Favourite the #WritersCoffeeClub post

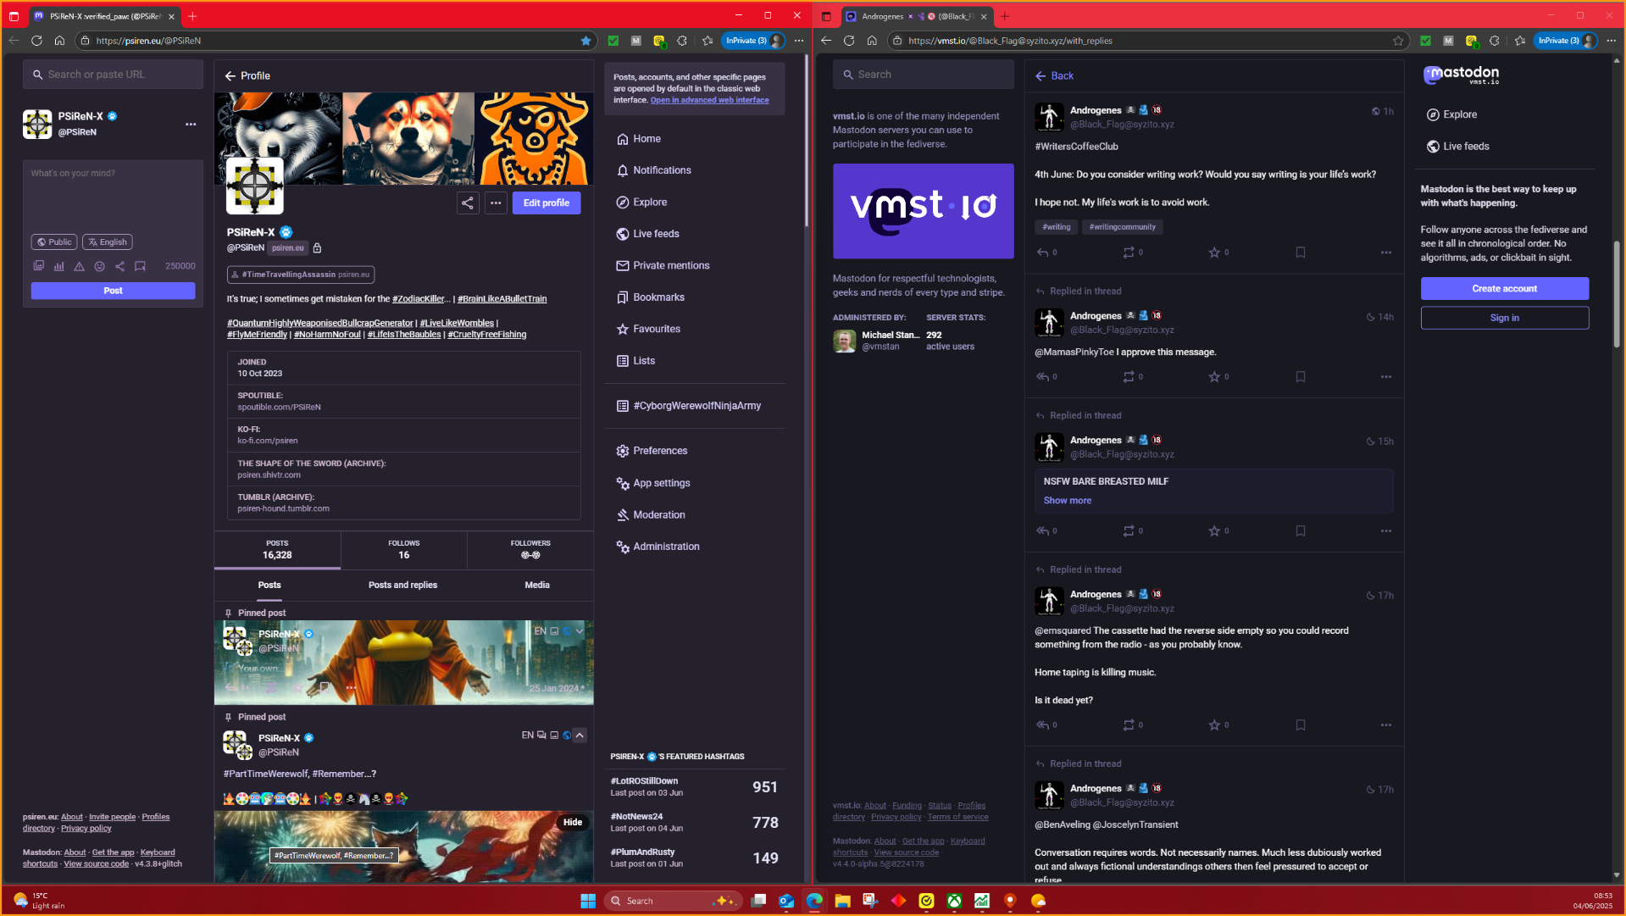(x=1214, y=253)
